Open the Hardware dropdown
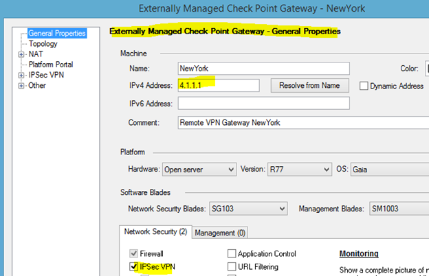 click(199, 170)
